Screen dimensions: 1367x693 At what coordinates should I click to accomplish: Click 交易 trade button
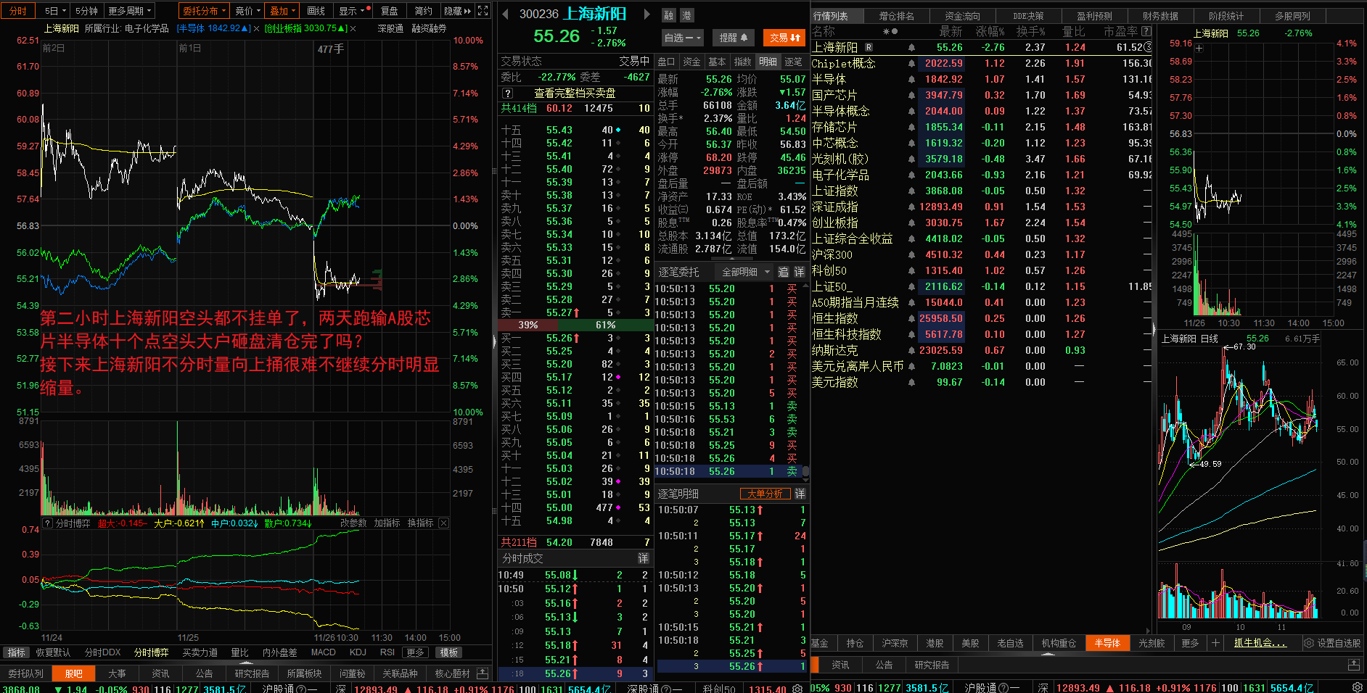(x=785, y=38)
